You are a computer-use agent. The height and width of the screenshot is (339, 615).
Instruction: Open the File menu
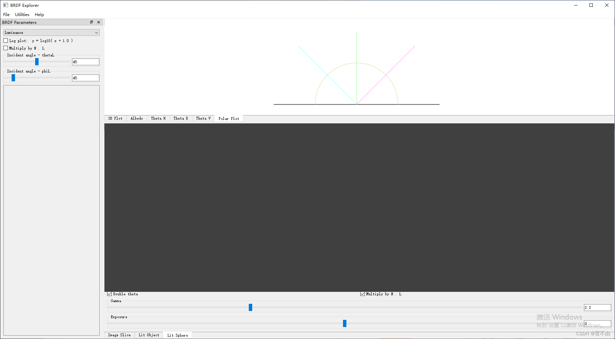[x=6, y=14]
